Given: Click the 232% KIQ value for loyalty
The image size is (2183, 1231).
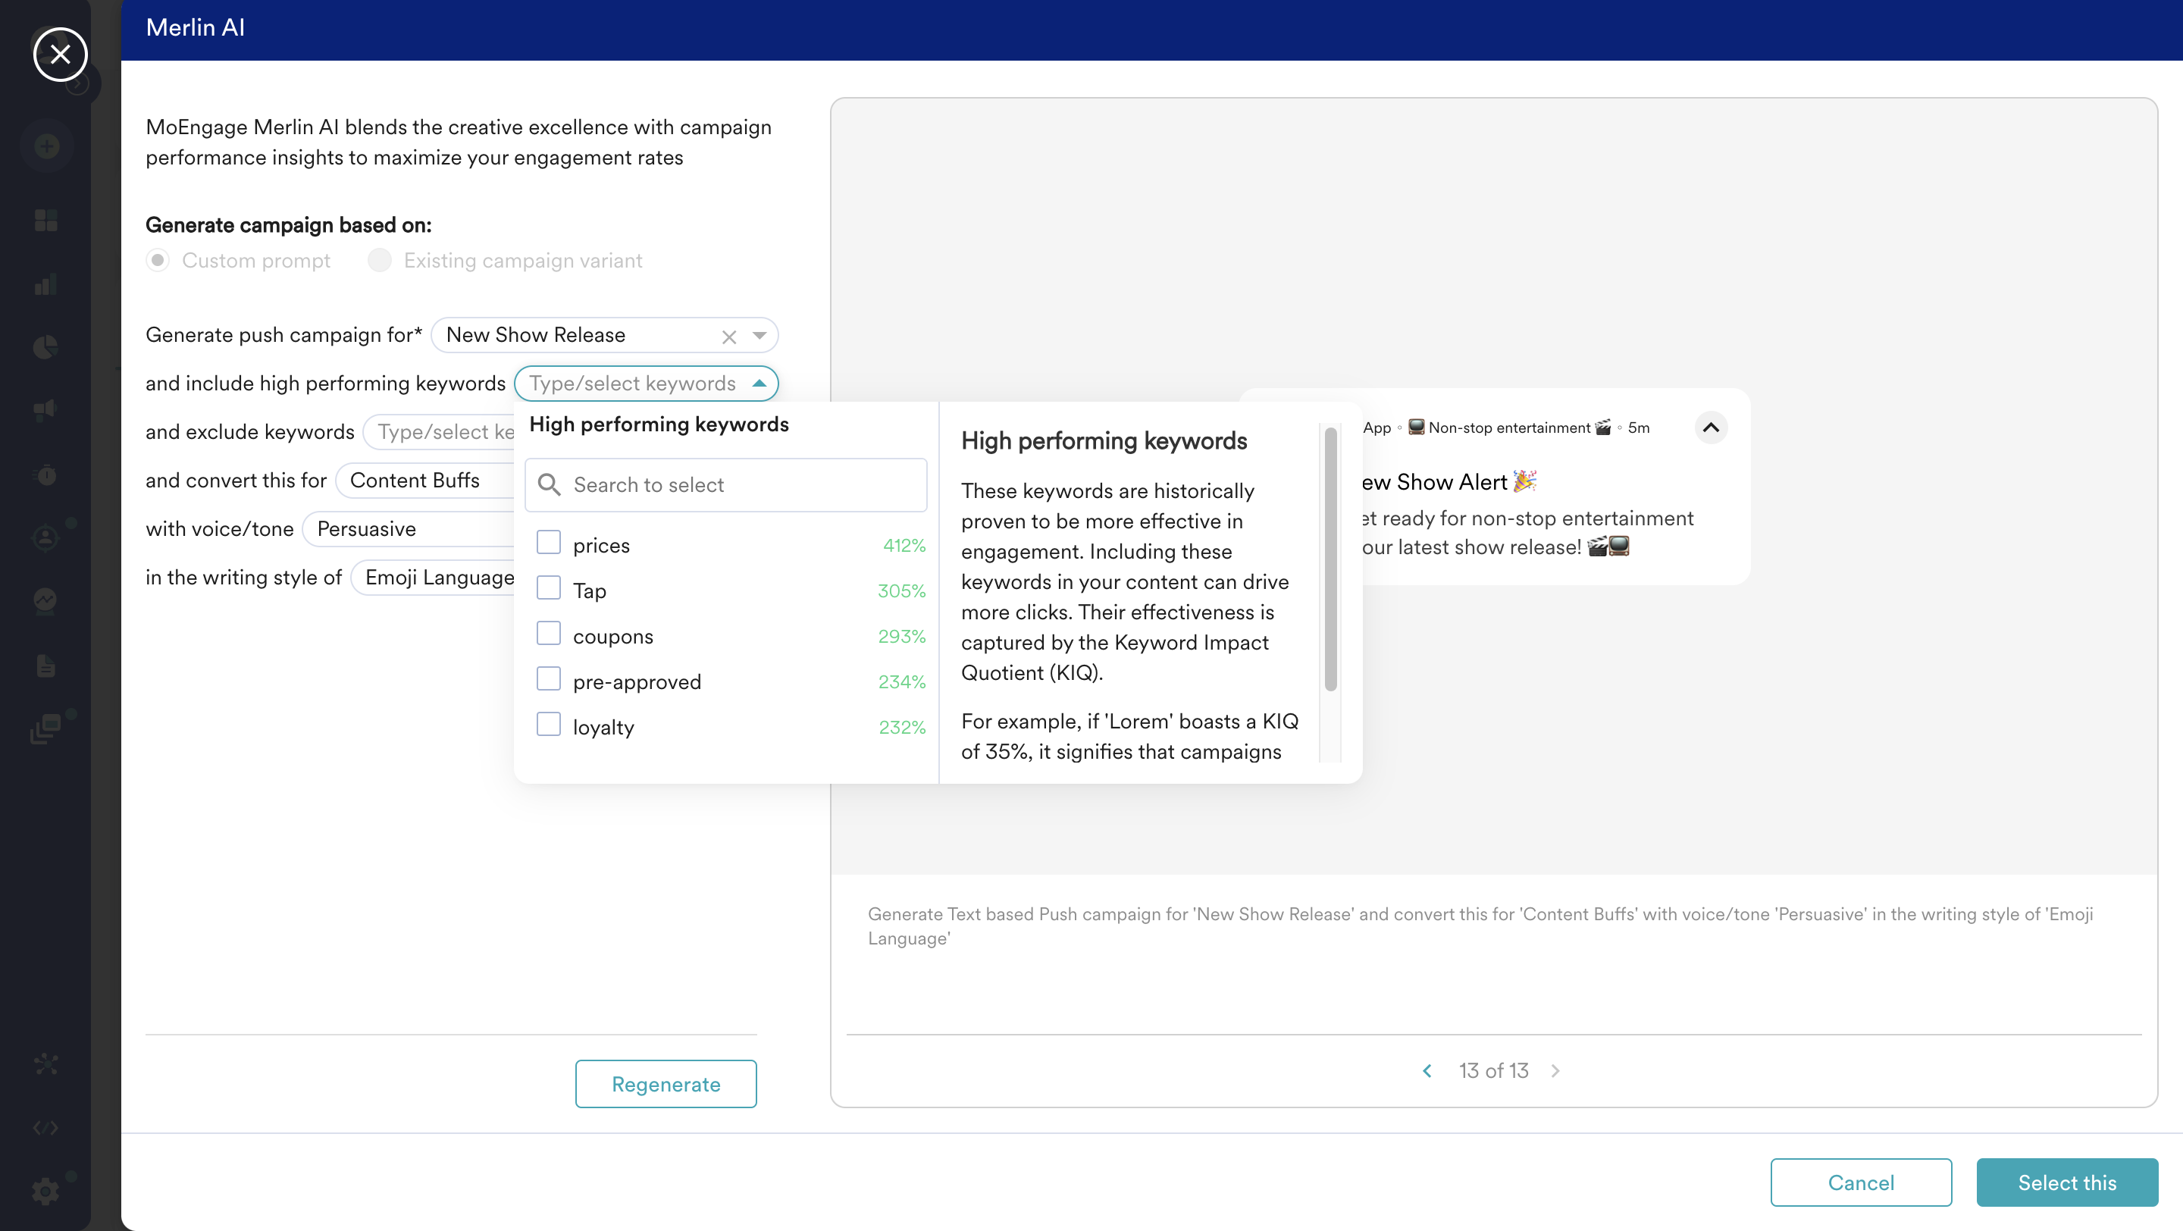Looking at the screenshot, I should [902, 727].
